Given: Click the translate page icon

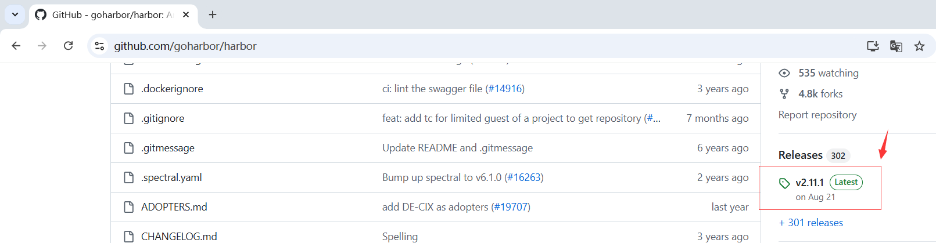Looking at the screenshot, I should click(896, 46).
